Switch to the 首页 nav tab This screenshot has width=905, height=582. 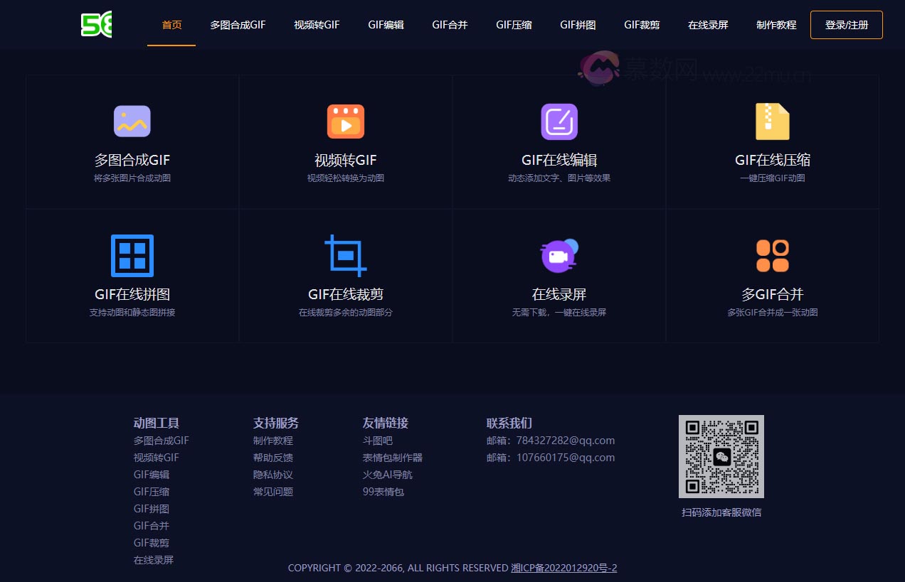click(x=171, y=25)
